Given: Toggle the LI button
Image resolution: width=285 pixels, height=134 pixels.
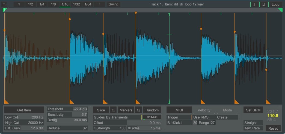Looking at the screenshot, I should (x=264, y=5).
